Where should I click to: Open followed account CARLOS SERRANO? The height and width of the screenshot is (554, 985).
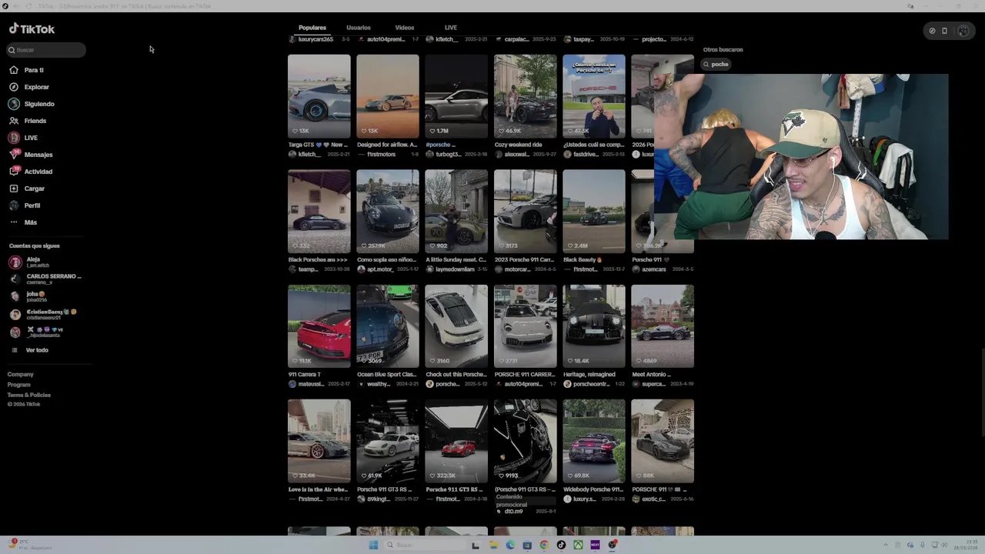[45, 279]
